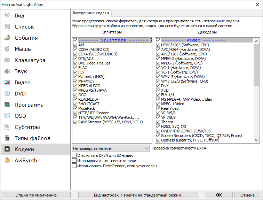Screen dimensions: 263x200
Task: Click the Опции по умолчанию button
Action: pos(36,195)
